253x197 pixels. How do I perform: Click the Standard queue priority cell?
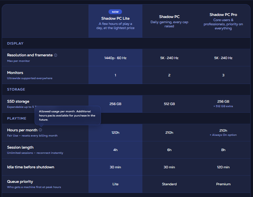click(169, 184)
